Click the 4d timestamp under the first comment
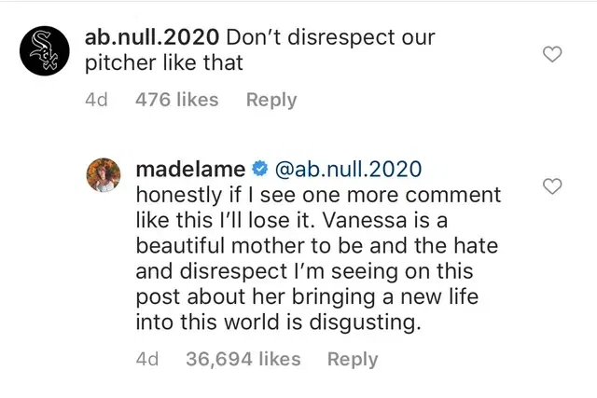597x398 pixels. (x=96, y=100)
